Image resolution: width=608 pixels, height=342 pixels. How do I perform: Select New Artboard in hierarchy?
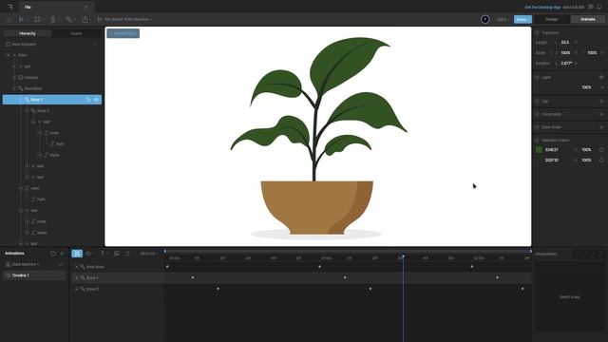(x=24, y=45)
